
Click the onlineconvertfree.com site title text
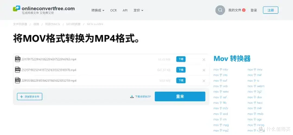pos(48,8)
